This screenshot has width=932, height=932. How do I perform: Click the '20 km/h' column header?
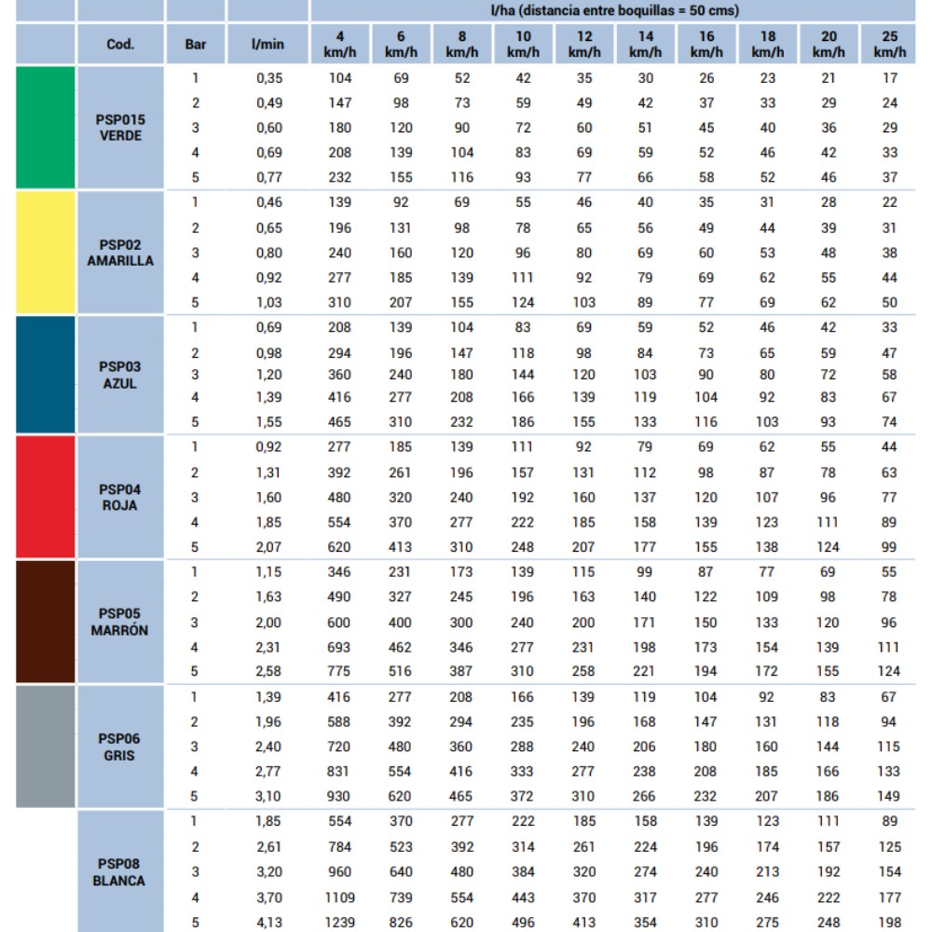pyautogui.click(x=829, y=44)
